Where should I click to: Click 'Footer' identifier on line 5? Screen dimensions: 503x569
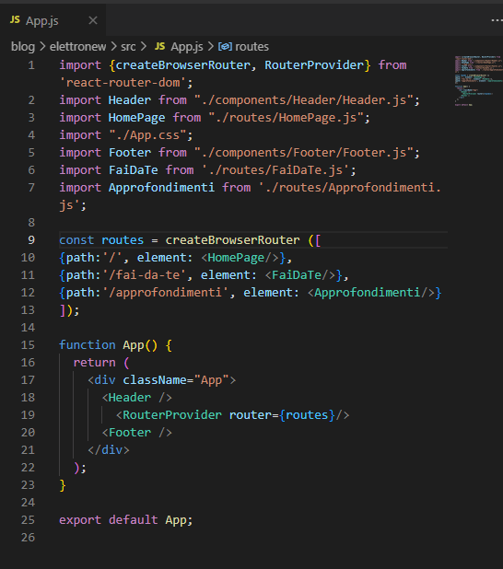[130, 153]
